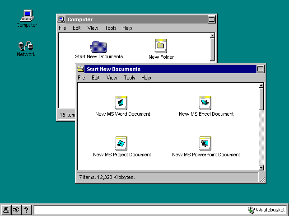Click the 'Network' label on the desktop

click(x=26, y=54)
